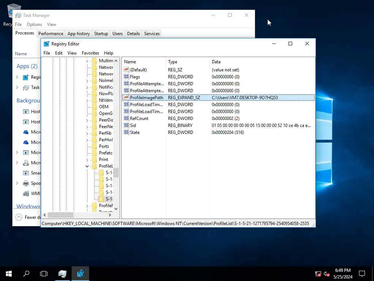374x281 pixels.
Task: Click the muted volume tray icon
Action: [x=327, y=274]
